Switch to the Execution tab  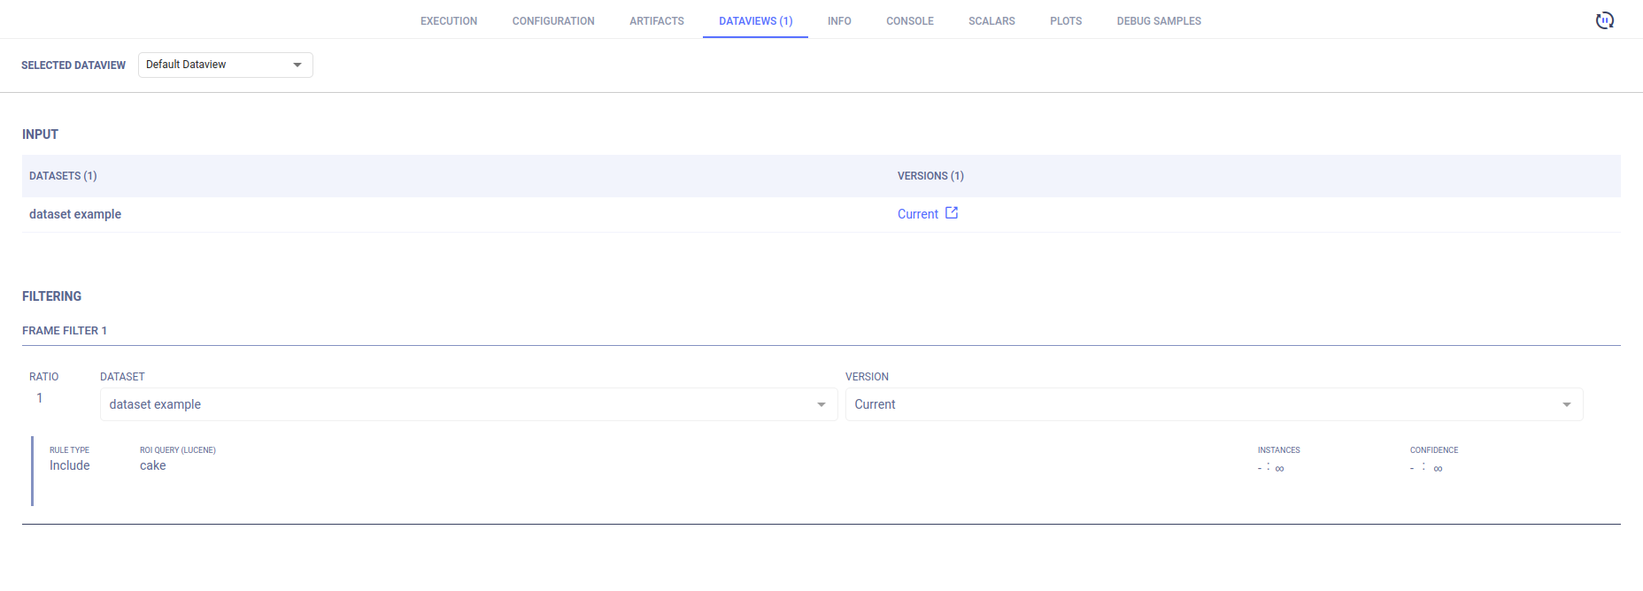(x=449, y=21)
